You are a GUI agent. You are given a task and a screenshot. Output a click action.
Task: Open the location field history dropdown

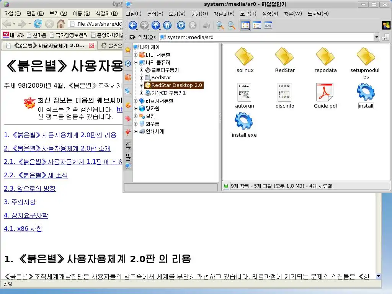coord(377,38)
